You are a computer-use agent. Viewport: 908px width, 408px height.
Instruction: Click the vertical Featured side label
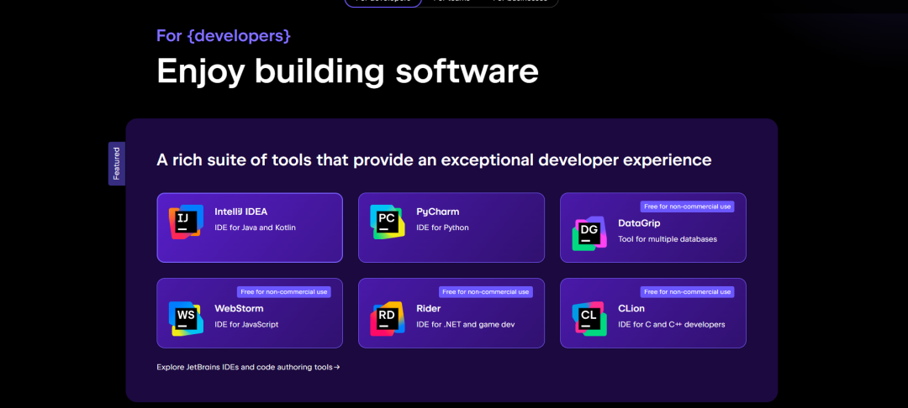pos(116,164)
